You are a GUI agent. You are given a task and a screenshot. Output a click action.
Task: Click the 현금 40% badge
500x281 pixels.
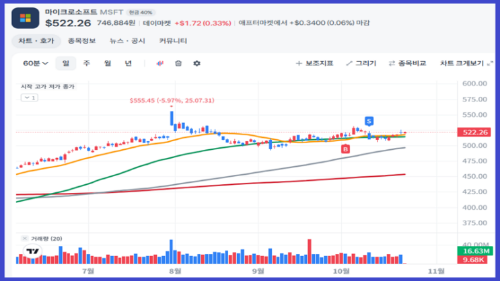(x=141, y=12)
